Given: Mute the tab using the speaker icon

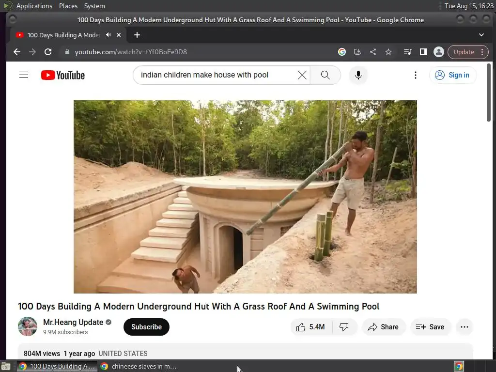Looking at the screenshot, I should point(108,35).
